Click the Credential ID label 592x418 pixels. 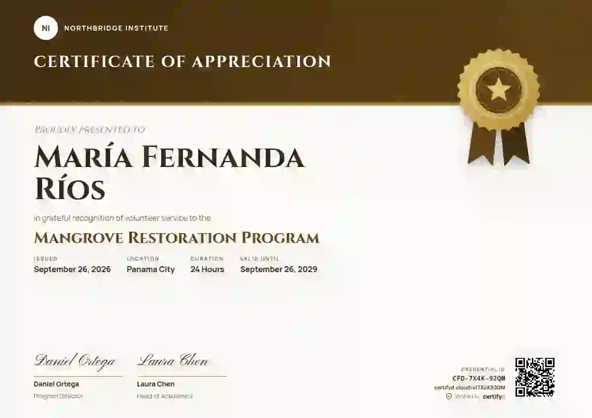coord(483,369)
